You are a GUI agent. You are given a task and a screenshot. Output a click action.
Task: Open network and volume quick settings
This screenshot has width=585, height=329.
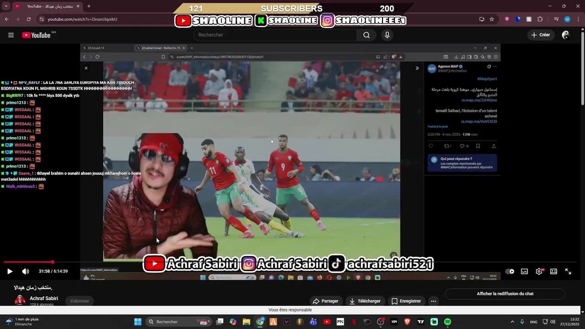pyautogui.click(x=549, y=322)
